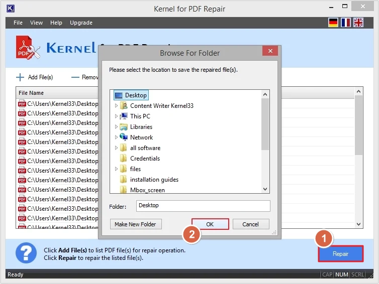This screenshot has width=379, height=284.
Task: Click the Kernel app icon in title bar
Action: [x=10, y=9]
